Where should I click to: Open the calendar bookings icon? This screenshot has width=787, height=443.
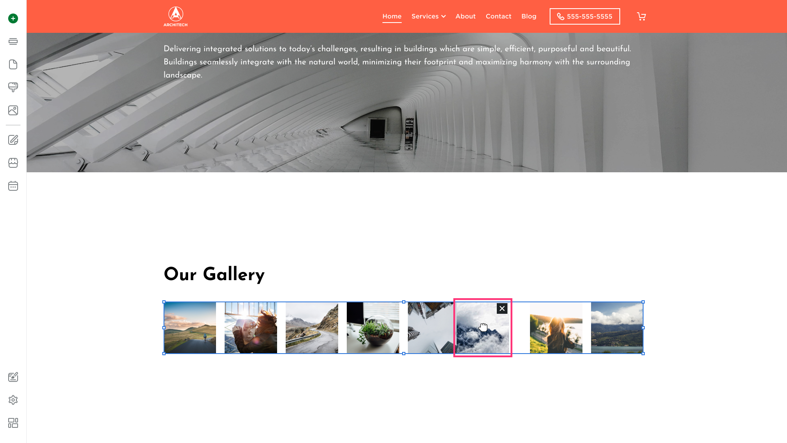[13, 186]
